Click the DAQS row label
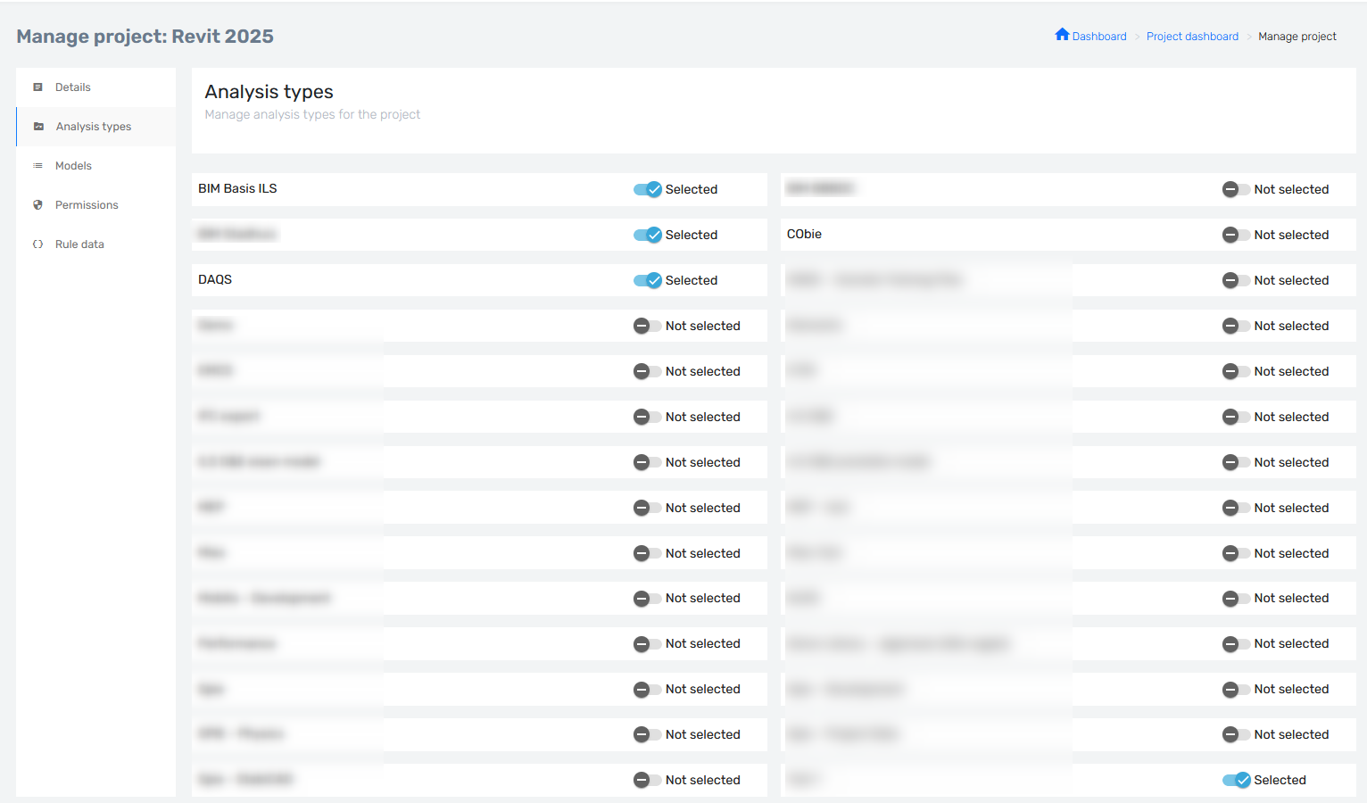1367x803 pixels. (x=215, y=279)
